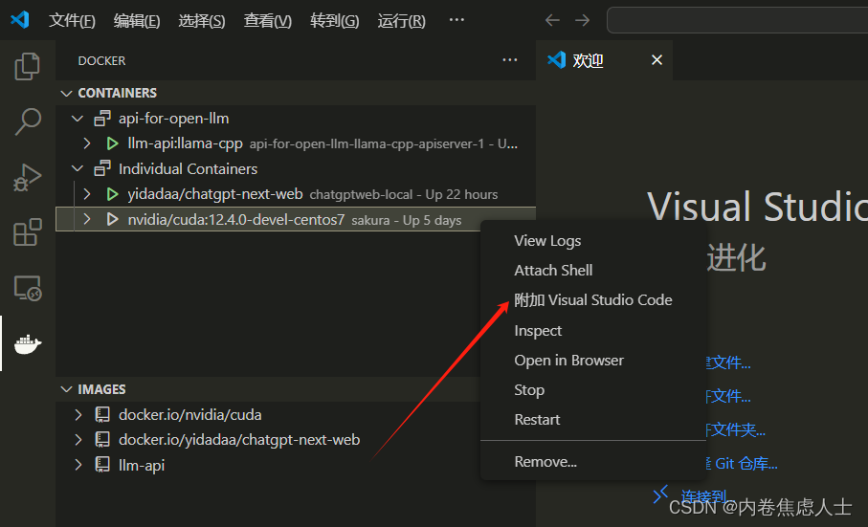Click the image icon of docker.io/nvidia/cuda
The width and height of the screenshot is (868, 527).
point(102,414)
